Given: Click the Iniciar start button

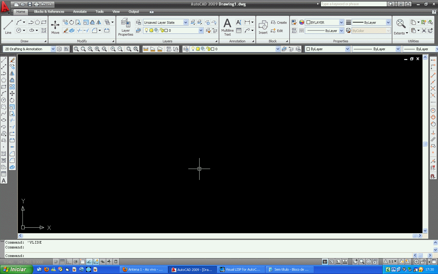Looking at the screenshot, I should point(16,269).
